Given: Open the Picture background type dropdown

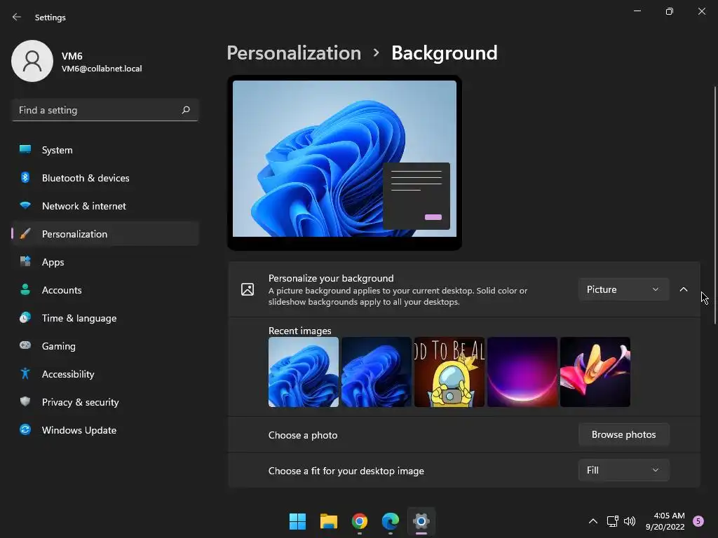Looking at the screenshot, I should coord(623,289).
